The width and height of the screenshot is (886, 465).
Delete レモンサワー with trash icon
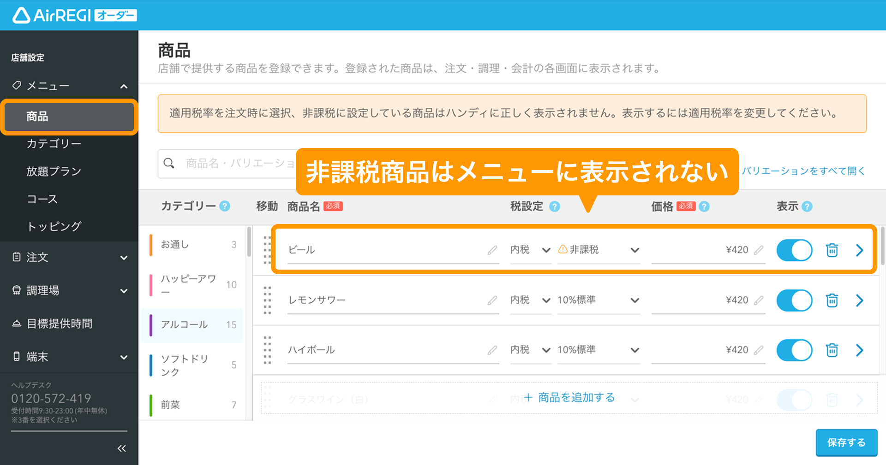[x=832, y=300]
